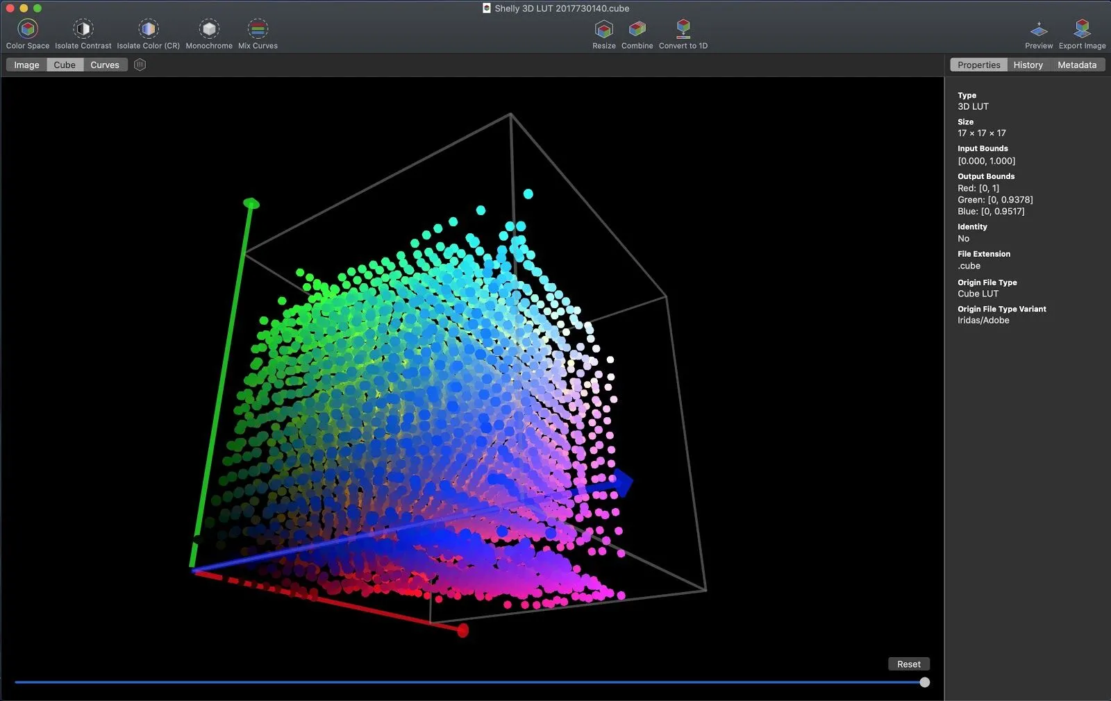Click the red axis endpoint in the cube
This screenshot has height=701, width=1111.
click(x=463, y=630)
